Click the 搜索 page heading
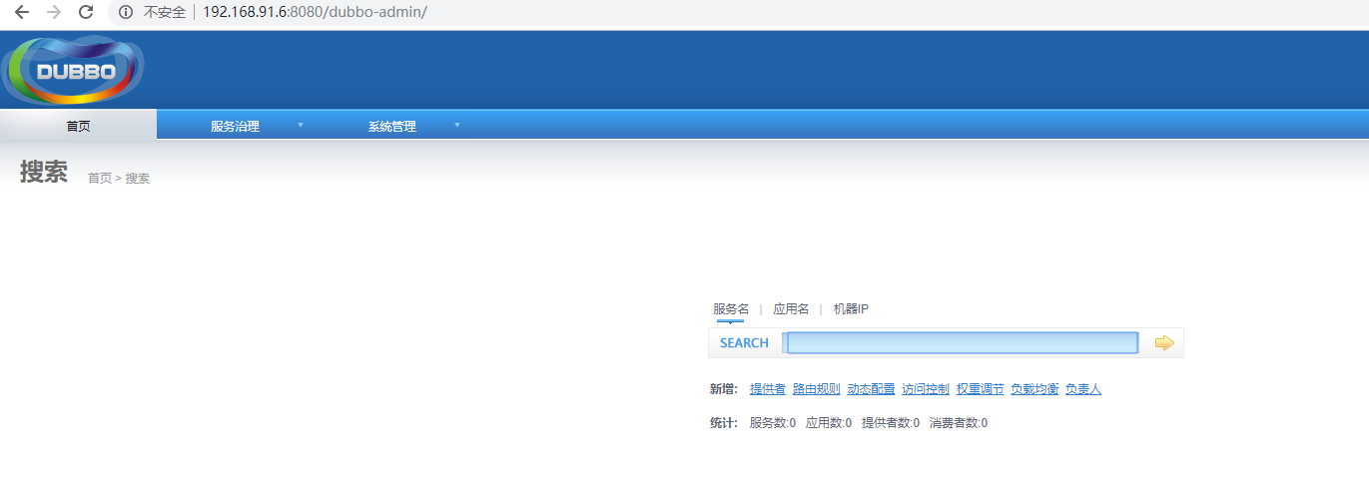 [x=44, y=172]
